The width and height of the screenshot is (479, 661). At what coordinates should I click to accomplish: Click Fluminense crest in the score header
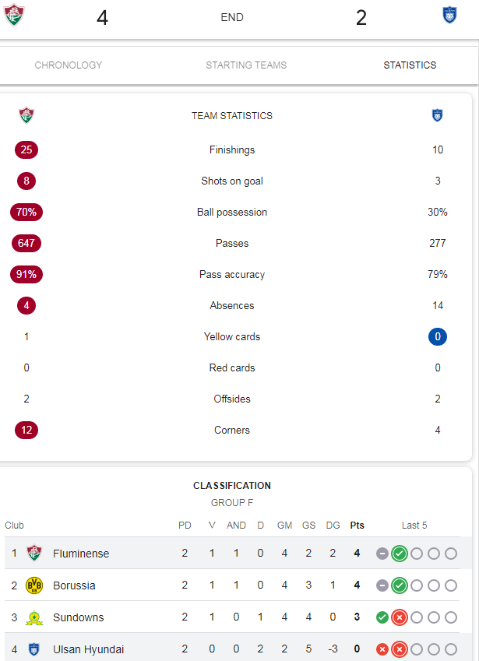coord(14,15)
